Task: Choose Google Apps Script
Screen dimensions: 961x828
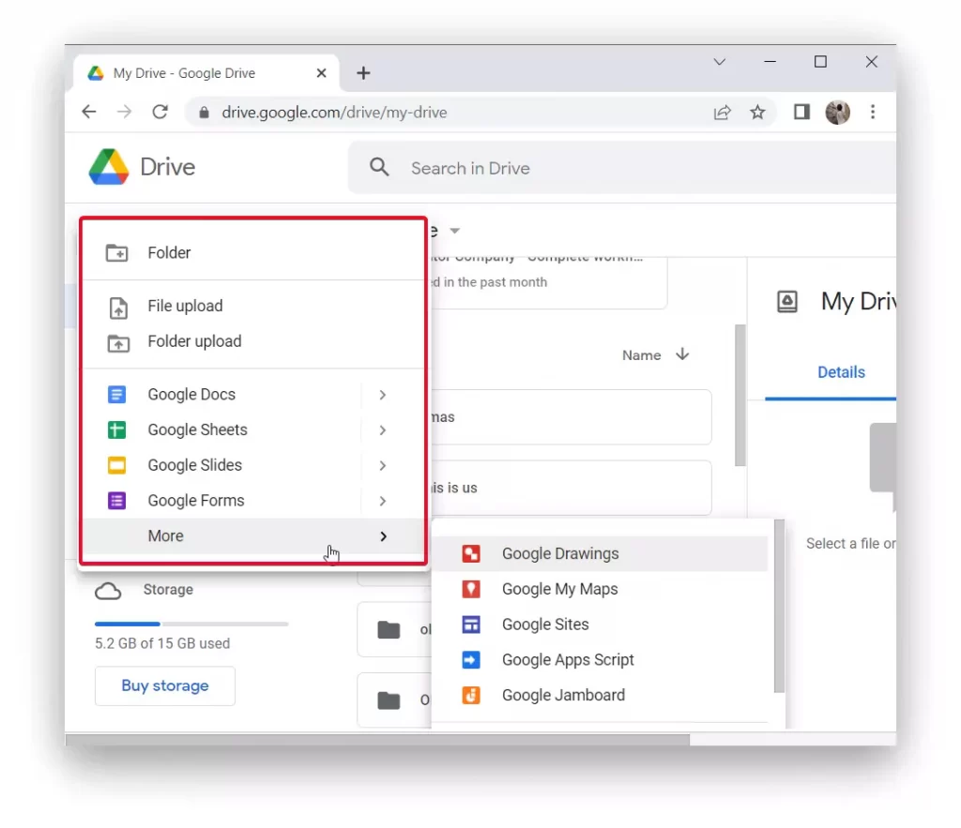Action: pyautogui.click(x=601, y=660)
